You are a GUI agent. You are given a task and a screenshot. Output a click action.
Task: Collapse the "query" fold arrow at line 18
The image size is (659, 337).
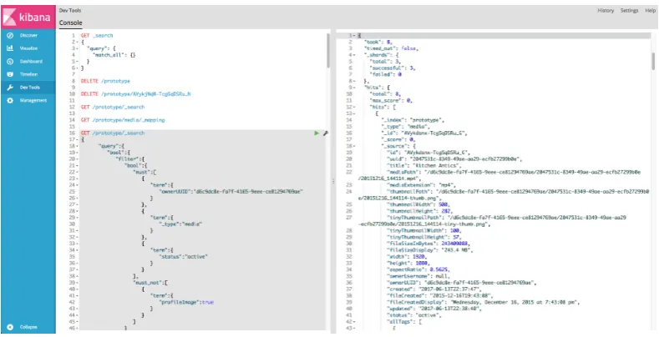(x=78, y=147)
